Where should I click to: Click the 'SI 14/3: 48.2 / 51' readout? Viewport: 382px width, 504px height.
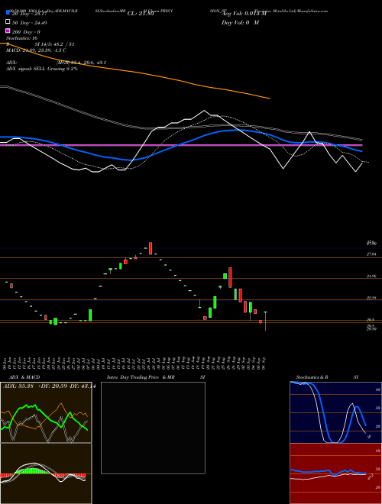coord(54,44)
